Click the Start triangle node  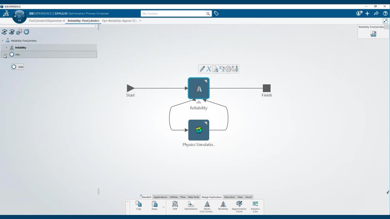click(130, 88)
